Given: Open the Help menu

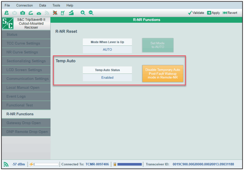Looking at the screenshot, I should tap(70, 5).
